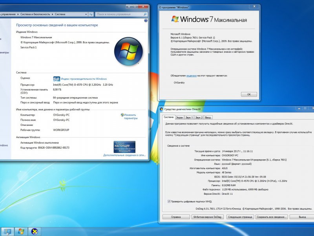Open Изменить параметры link
Image resolution: width=314 pixels, height=236 pixels.
point(131,116)
